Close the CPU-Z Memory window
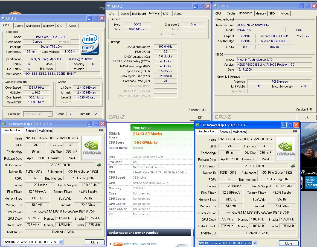The height and width of the screenshot is (247, 317). pyautogui.click(x=208, y=6)
